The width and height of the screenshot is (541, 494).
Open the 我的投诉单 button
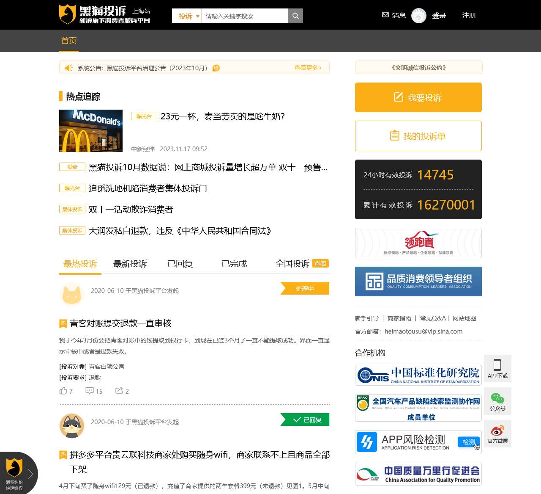(418, 136)
